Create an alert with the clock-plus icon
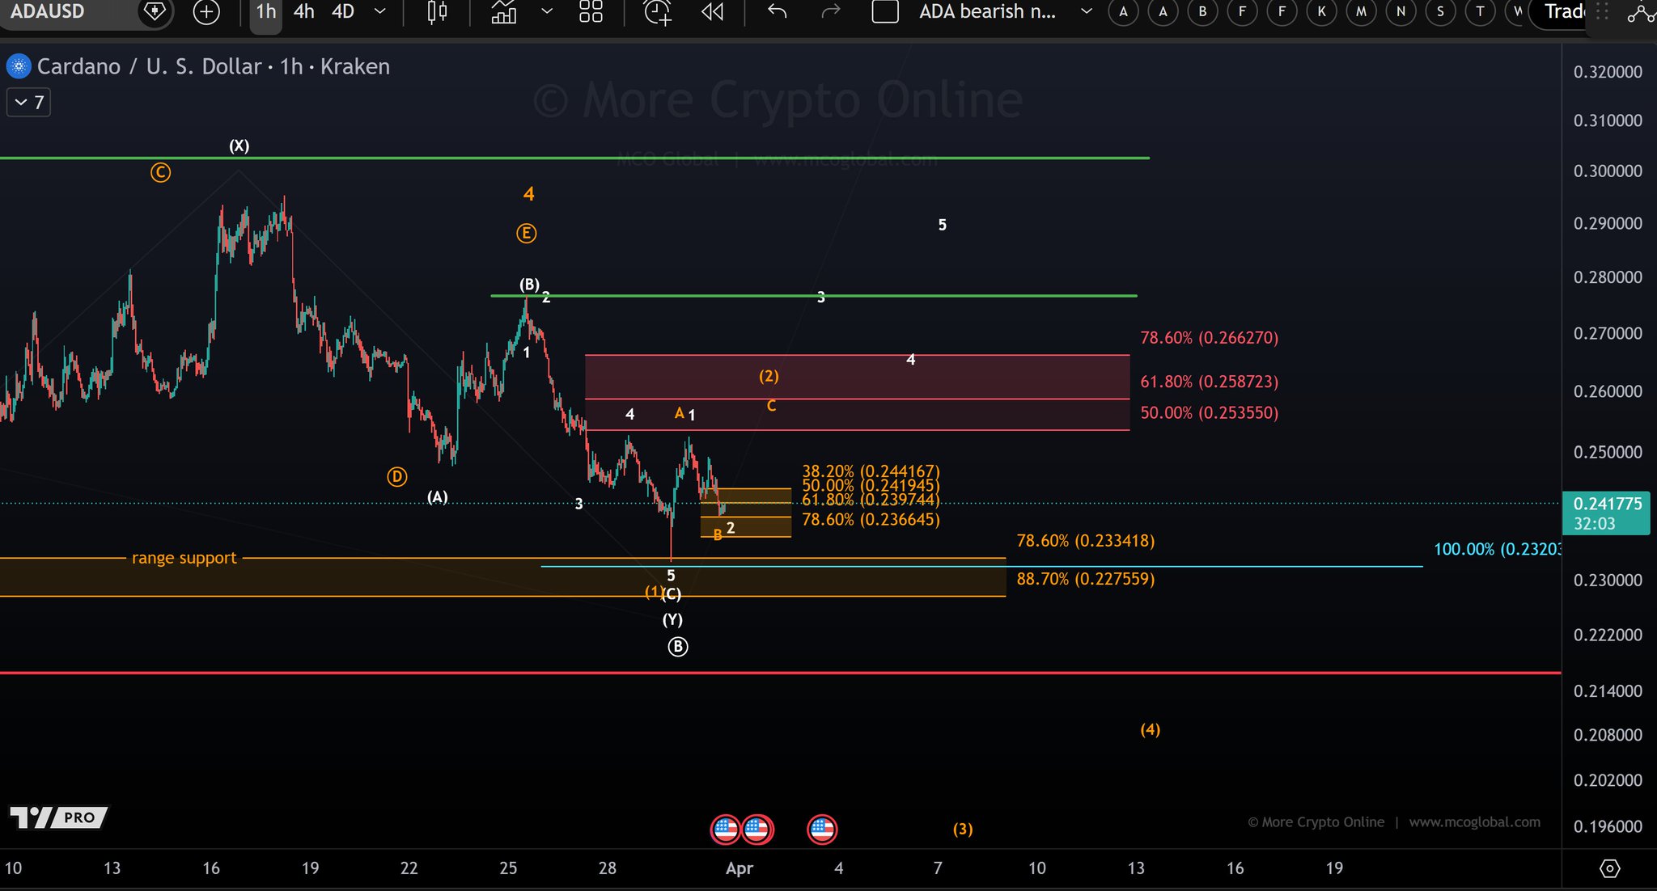1657x891 pixels. coord(657,12)
